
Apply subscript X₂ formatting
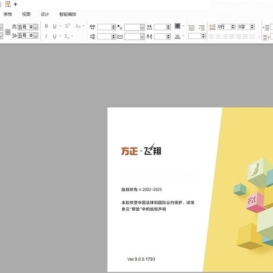pos(66,36)
